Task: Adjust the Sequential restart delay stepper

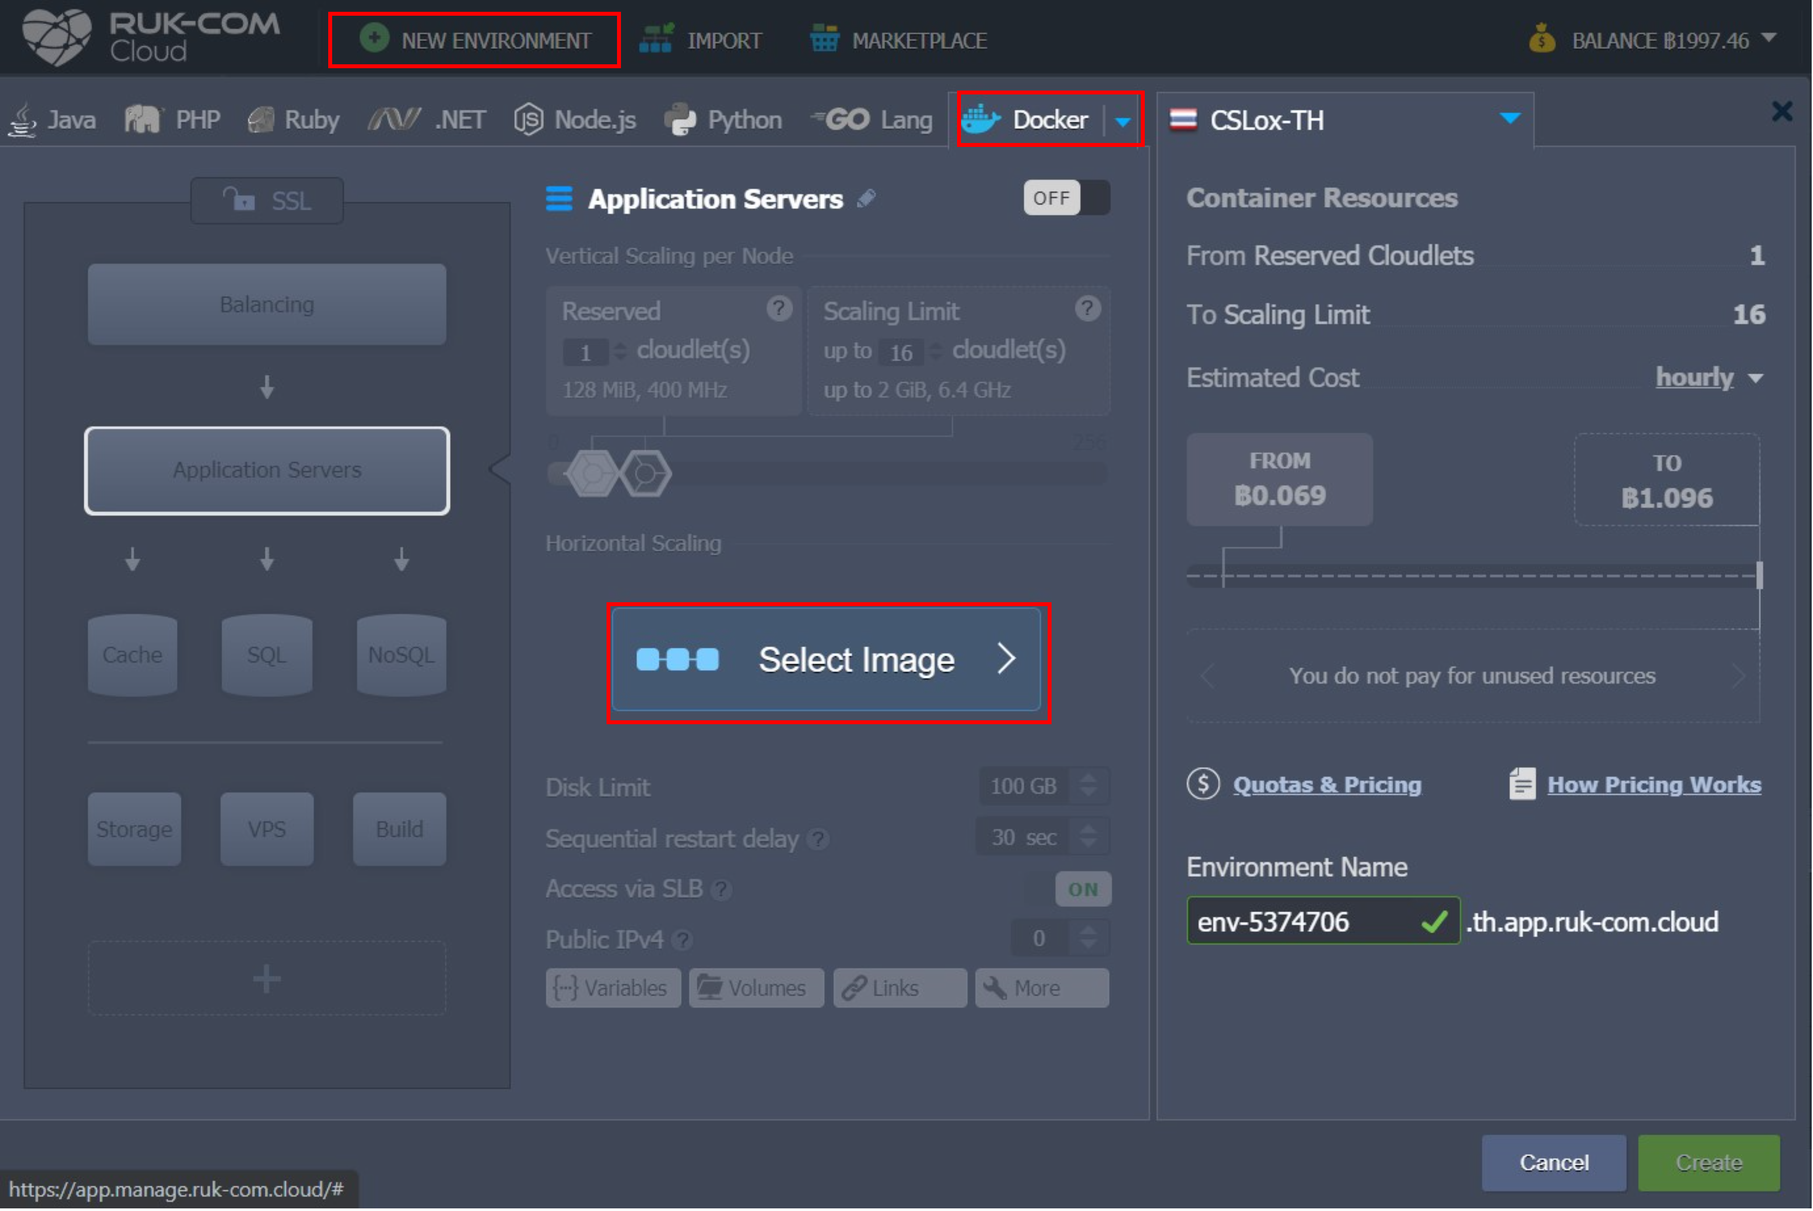Action: (1088, 837)
